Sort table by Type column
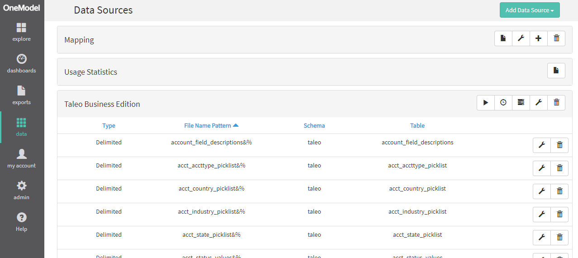This screenshot has width=578, height=258. (x=109, y=126)
